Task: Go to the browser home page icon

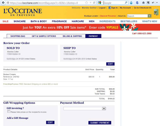Action: click(143, 3)
